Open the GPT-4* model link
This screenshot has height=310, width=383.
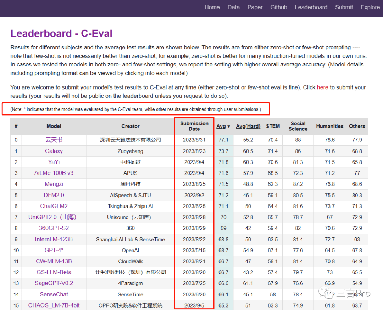[x=54, y=250]
